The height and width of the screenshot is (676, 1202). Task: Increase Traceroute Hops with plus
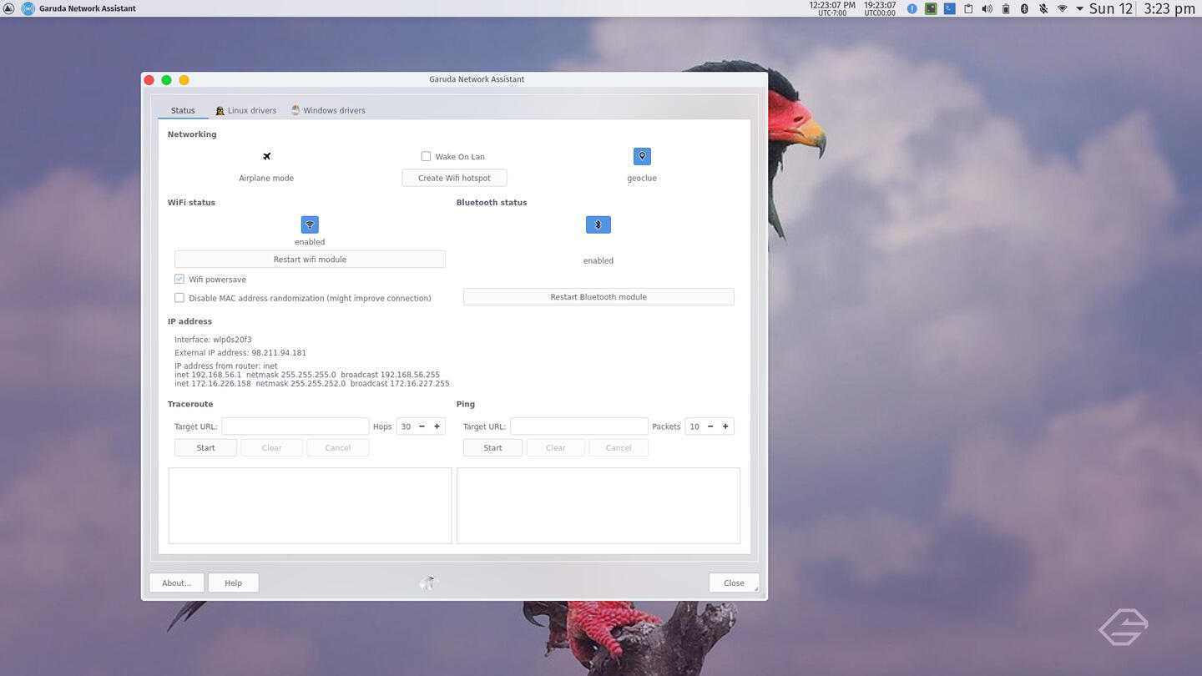[x=437, y=426]
